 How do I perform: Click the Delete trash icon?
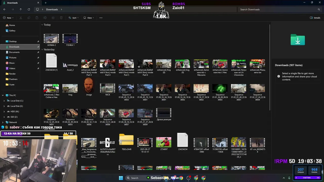61,18
